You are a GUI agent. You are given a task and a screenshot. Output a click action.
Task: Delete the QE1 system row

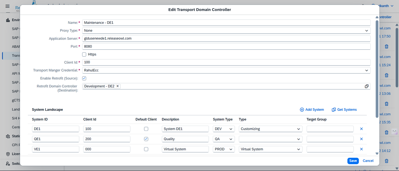(x=361, y=139)
